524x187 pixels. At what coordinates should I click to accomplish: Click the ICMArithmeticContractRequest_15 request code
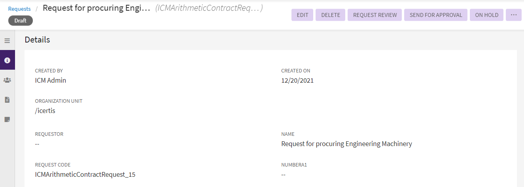tap(85, 174)
